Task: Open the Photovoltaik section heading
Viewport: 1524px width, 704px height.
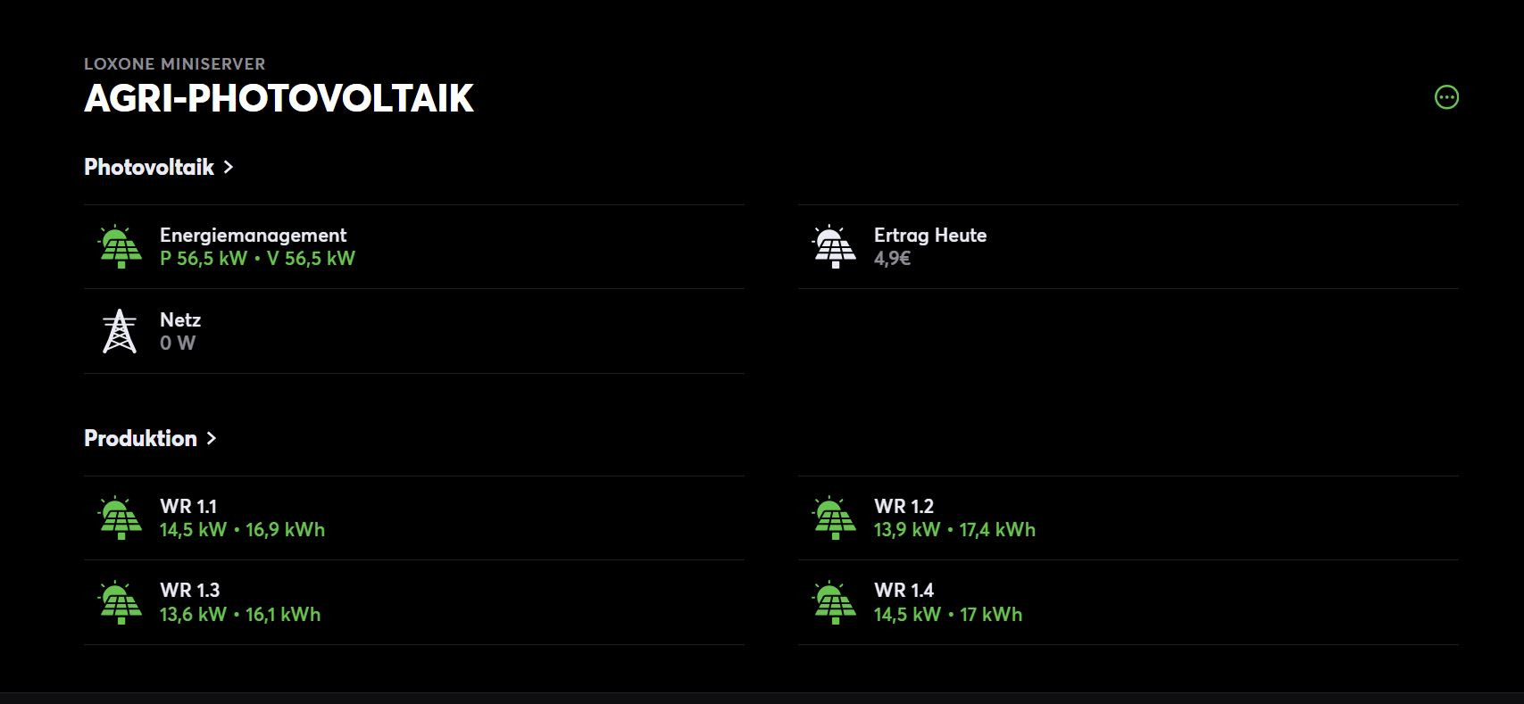Action: [x=149, y=167]
